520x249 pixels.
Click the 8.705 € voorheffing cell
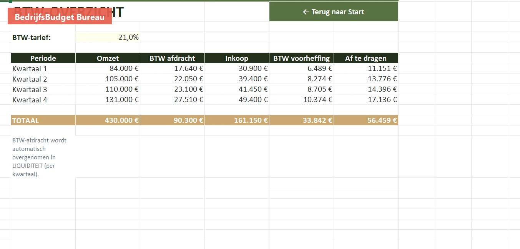pyautogui.click(x=301, y=89)
